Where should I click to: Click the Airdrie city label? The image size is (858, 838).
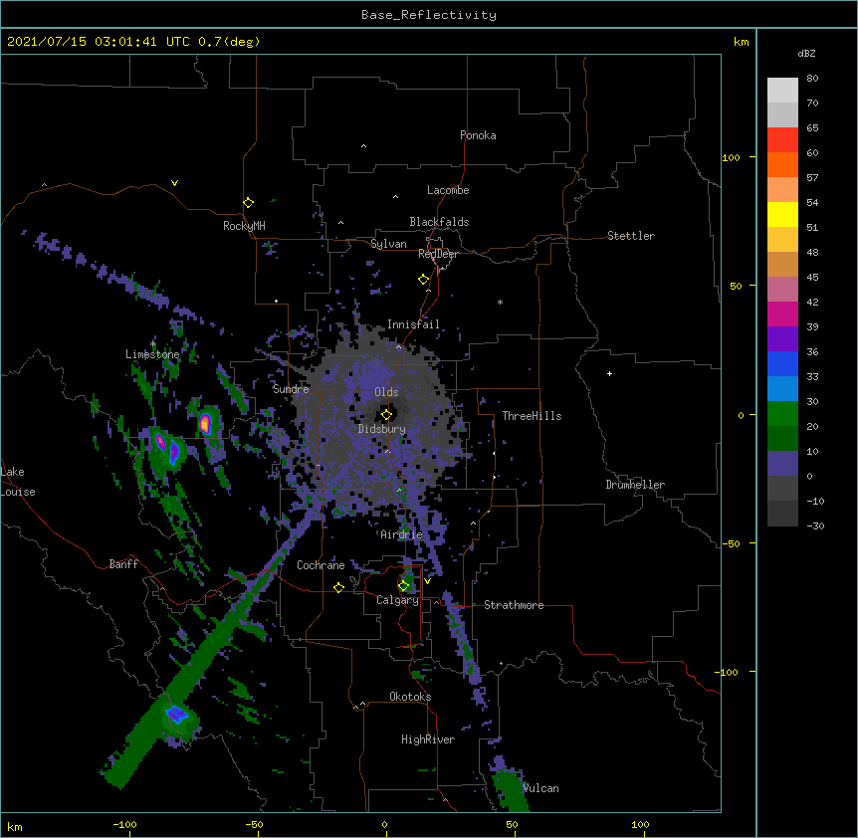pos(402,534)
